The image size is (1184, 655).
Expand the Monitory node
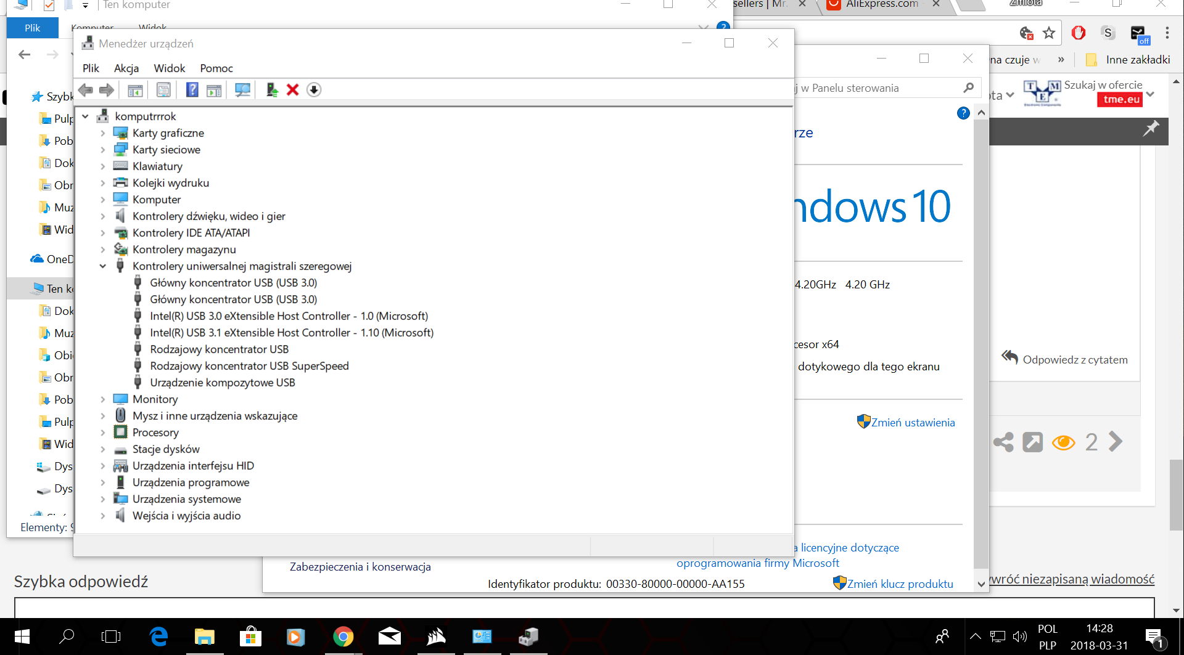[103, 399]
